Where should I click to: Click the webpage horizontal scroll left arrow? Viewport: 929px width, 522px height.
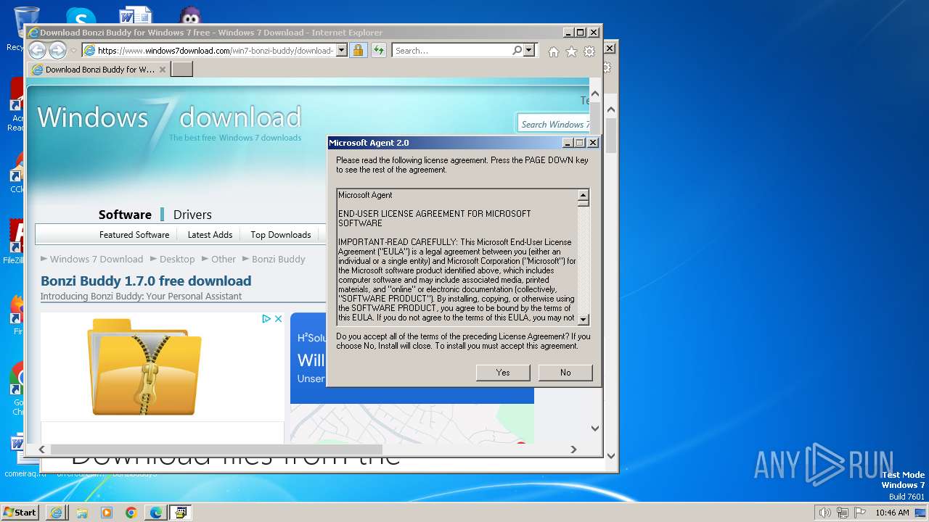click(x=42, y=449)
